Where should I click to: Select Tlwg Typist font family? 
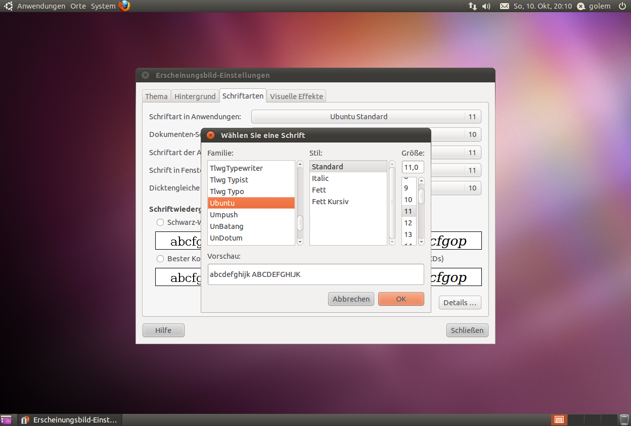(251, 180)
